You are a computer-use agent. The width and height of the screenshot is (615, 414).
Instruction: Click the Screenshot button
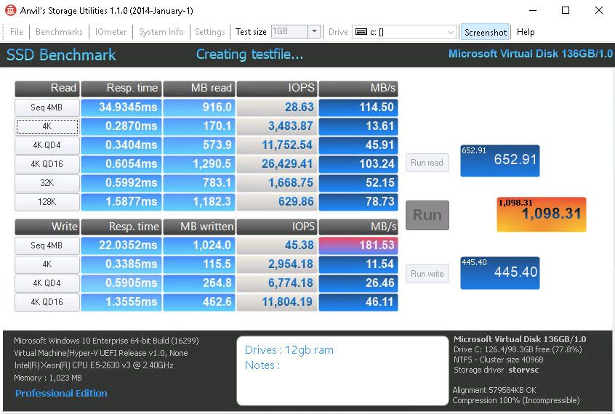(486, 32)
